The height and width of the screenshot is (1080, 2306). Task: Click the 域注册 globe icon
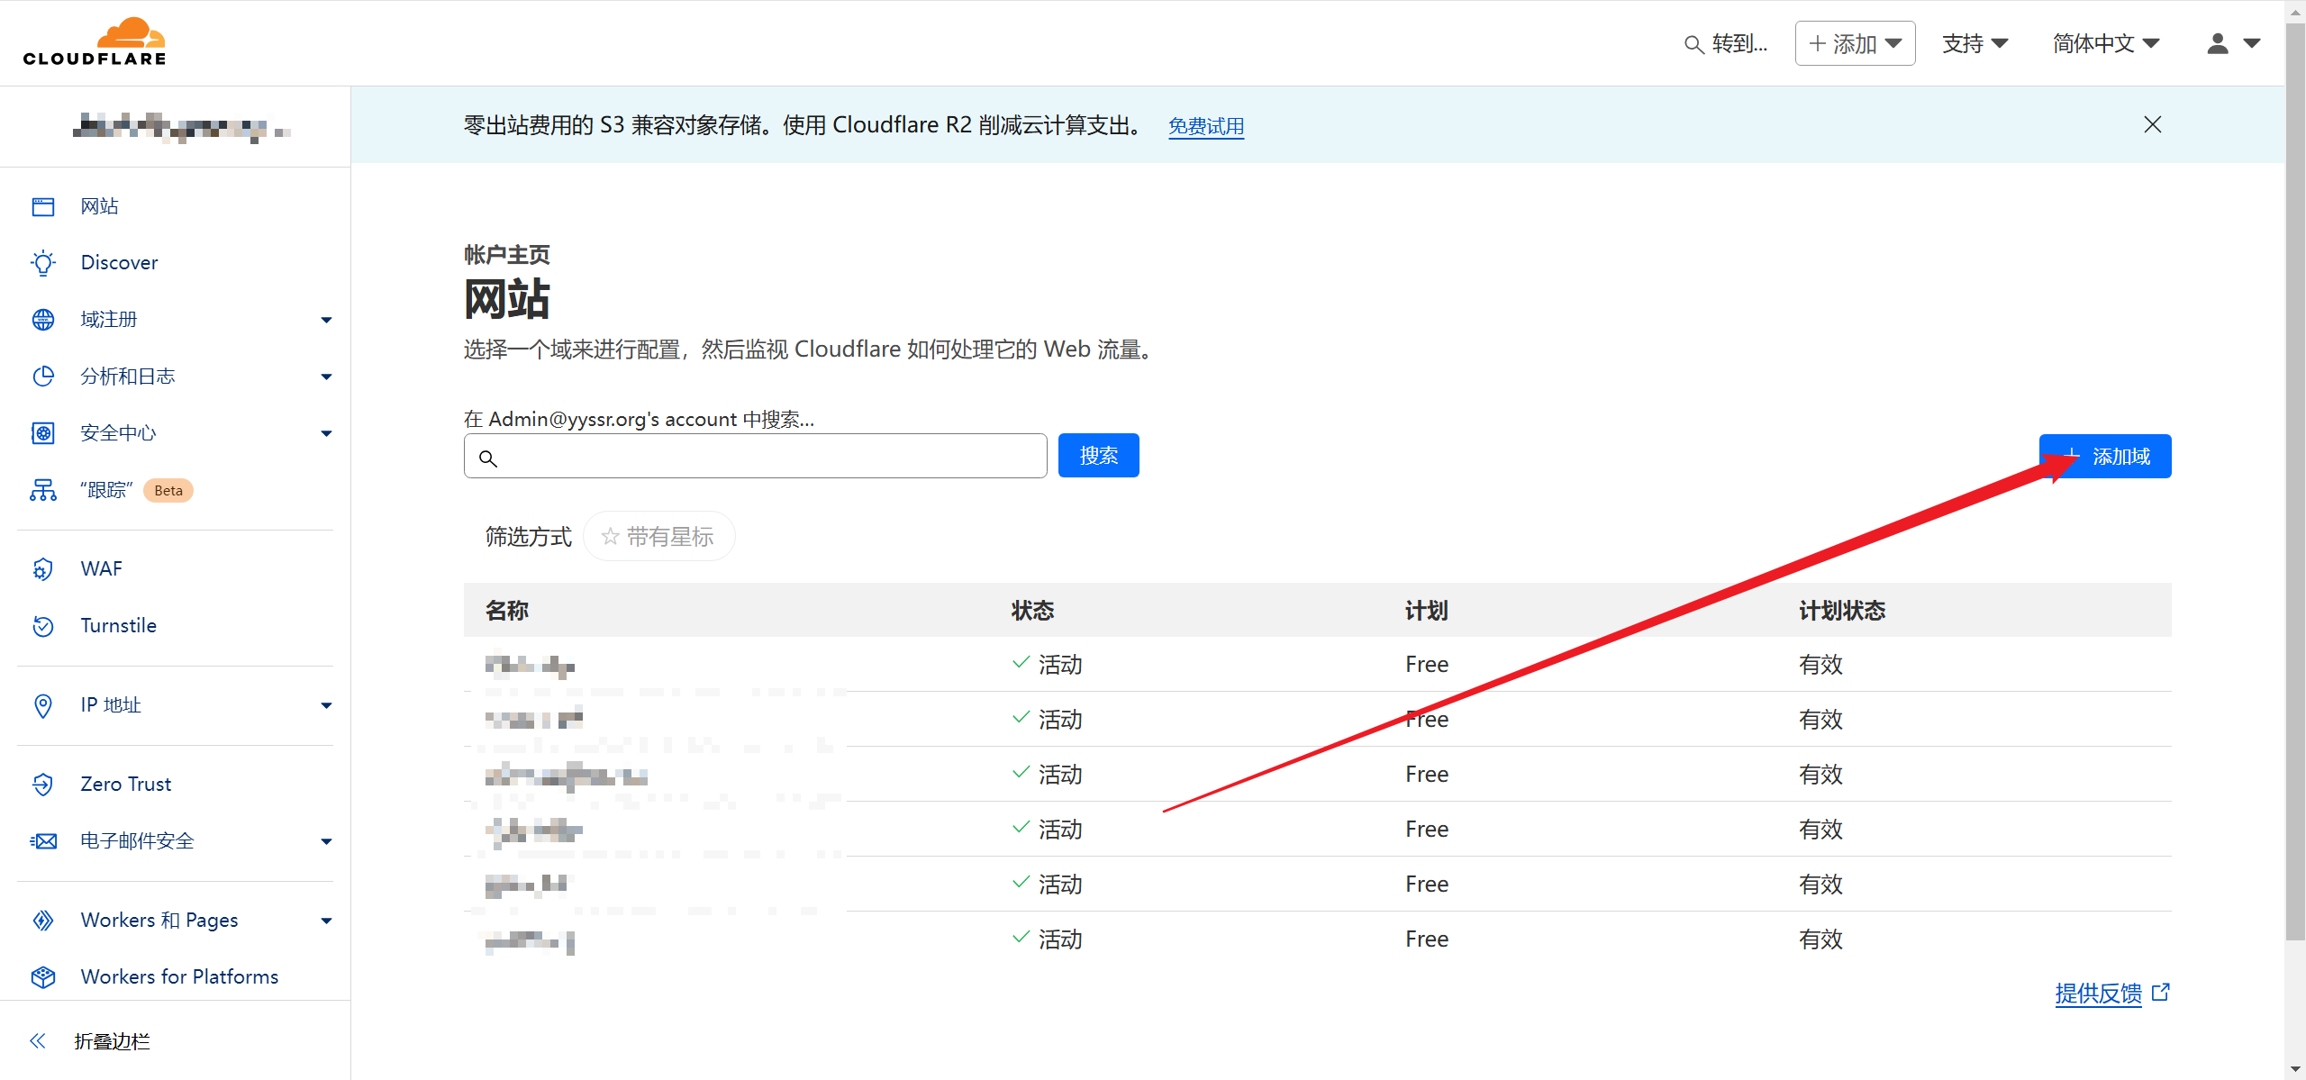pos(43,320)
